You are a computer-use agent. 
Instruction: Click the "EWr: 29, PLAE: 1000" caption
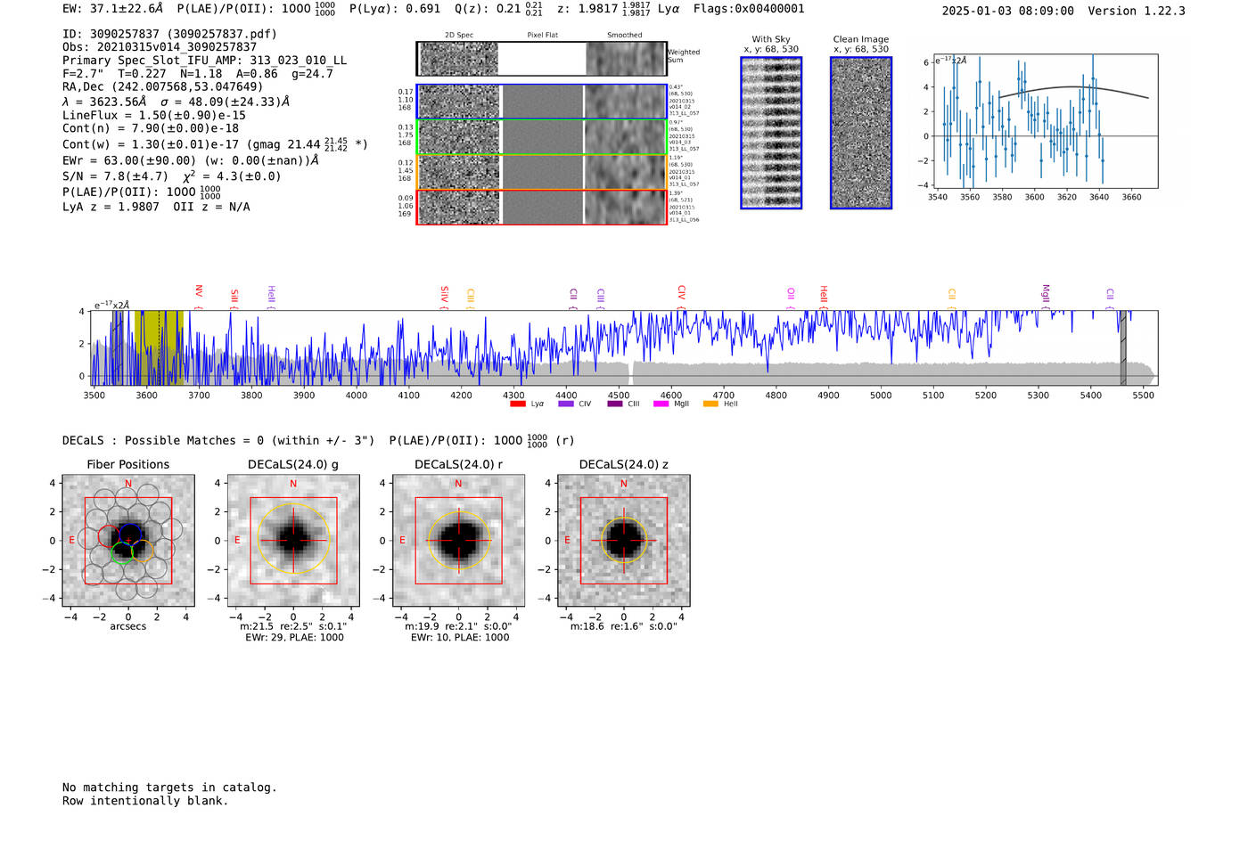pyautogui.click(x=294, y=637)
